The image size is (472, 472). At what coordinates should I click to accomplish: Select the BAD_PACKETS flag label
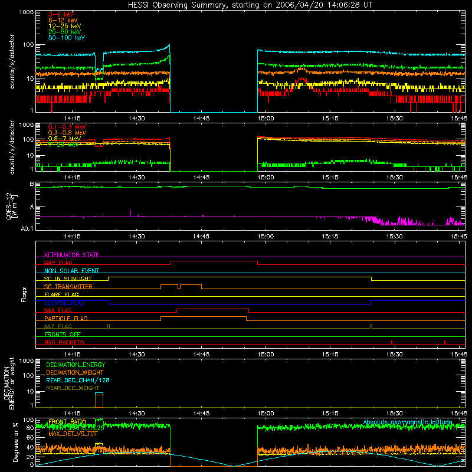pos(64,342)
